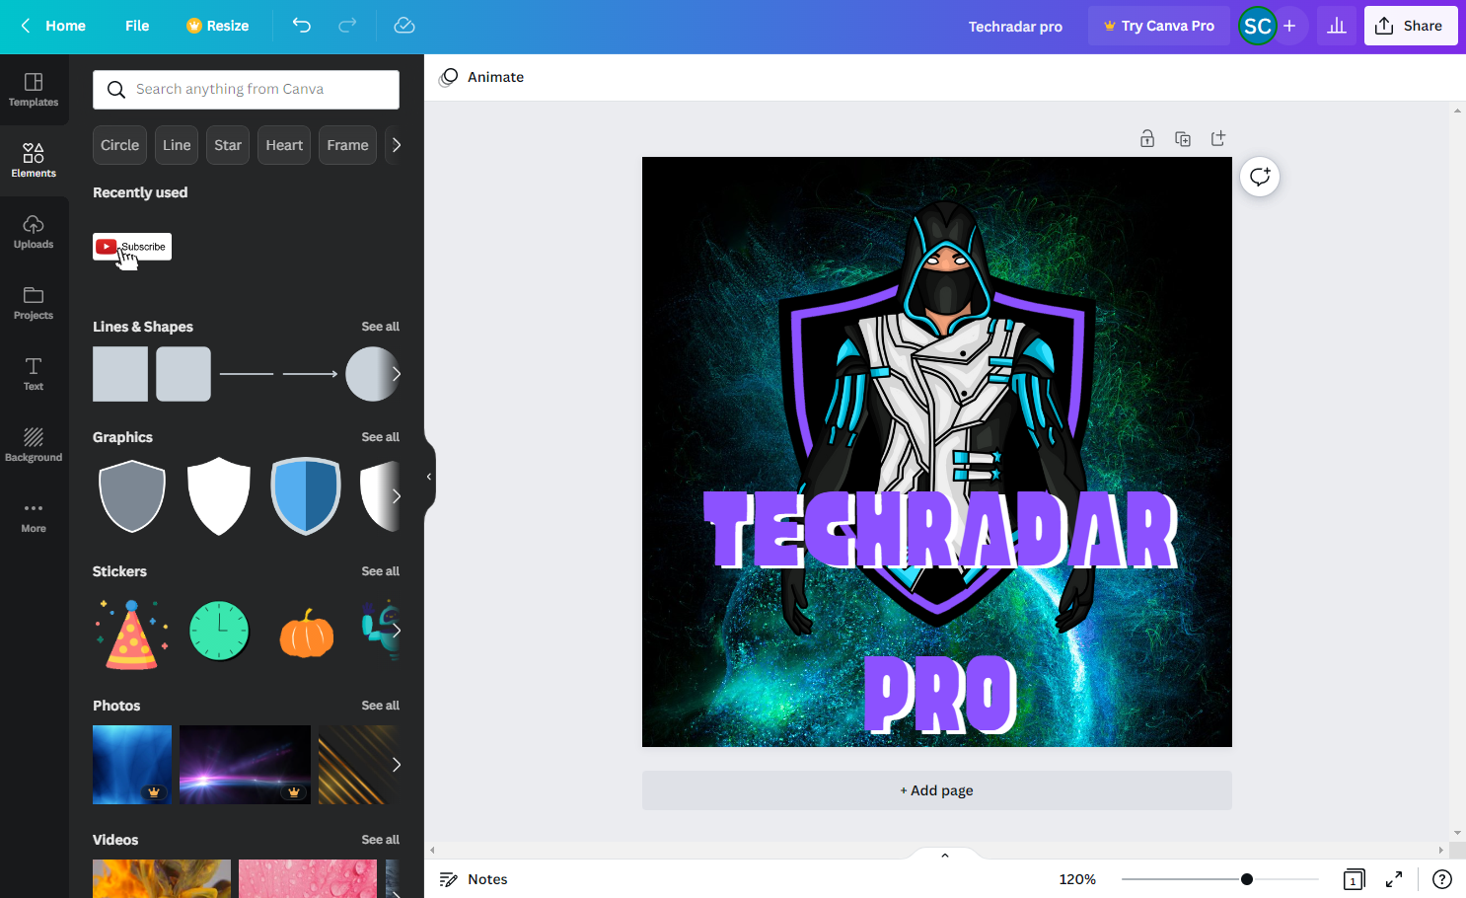The height and width of the screenshot is (898, 1466).
Task: Select the party hat sticker
Action: 131,630
